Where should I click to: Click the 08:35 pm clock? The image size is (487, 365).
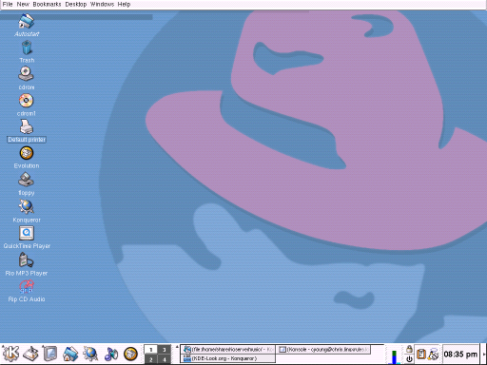pos(460,354)
